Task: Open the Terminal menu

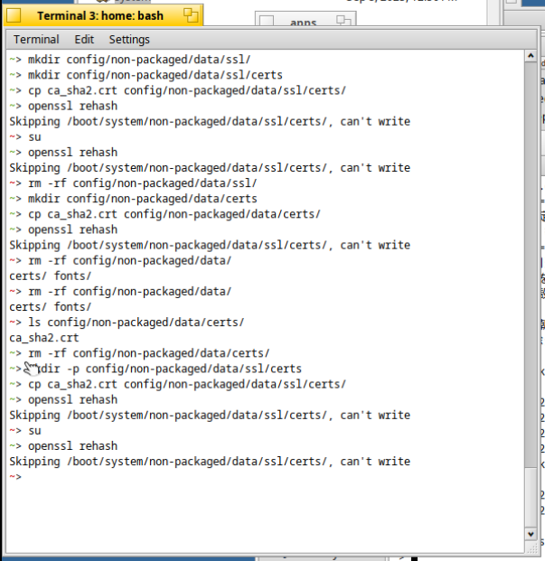Action: click(x=36, y=40)
